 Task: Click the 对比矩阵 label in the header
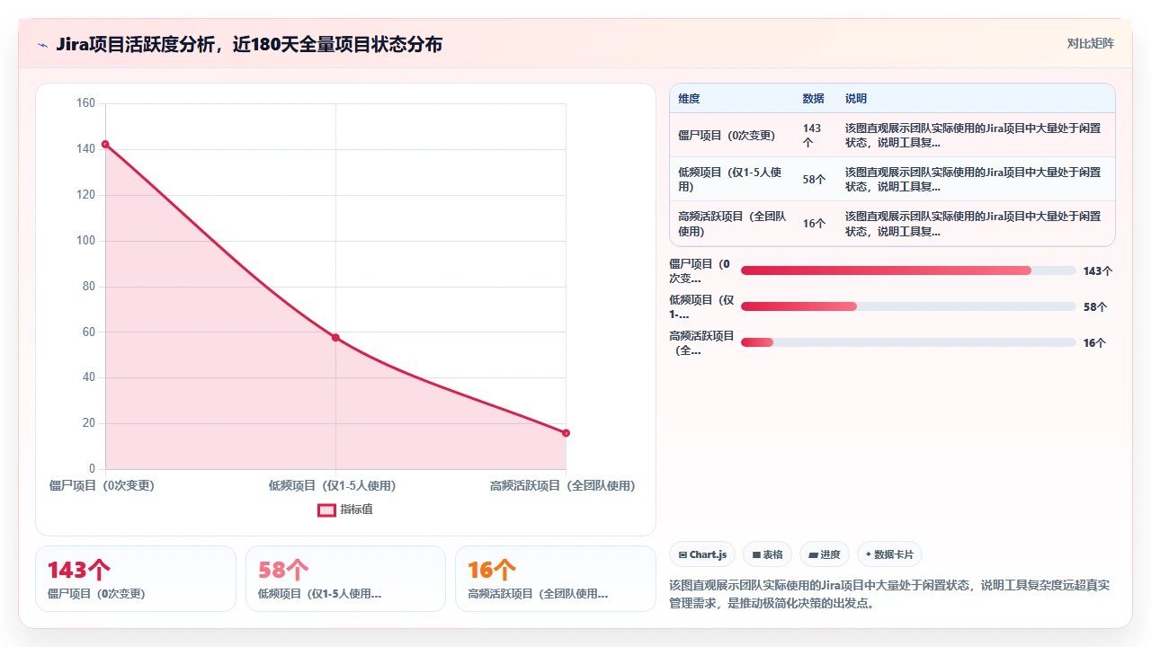[x=1090, y=43]
